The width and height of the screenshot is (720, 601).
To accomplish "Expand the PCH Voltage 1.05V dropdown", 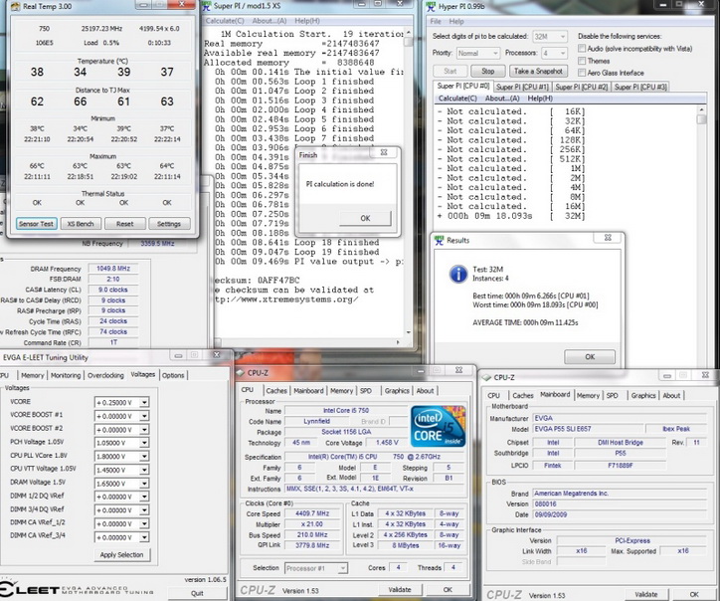I will click(x=144, y=443).
